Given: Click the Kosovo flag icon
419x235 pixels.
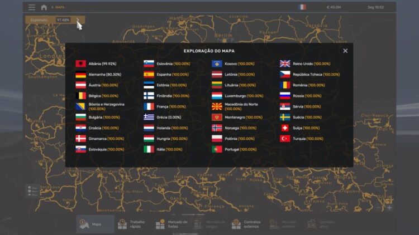Looking at the screenshot, I should (217, 63).
